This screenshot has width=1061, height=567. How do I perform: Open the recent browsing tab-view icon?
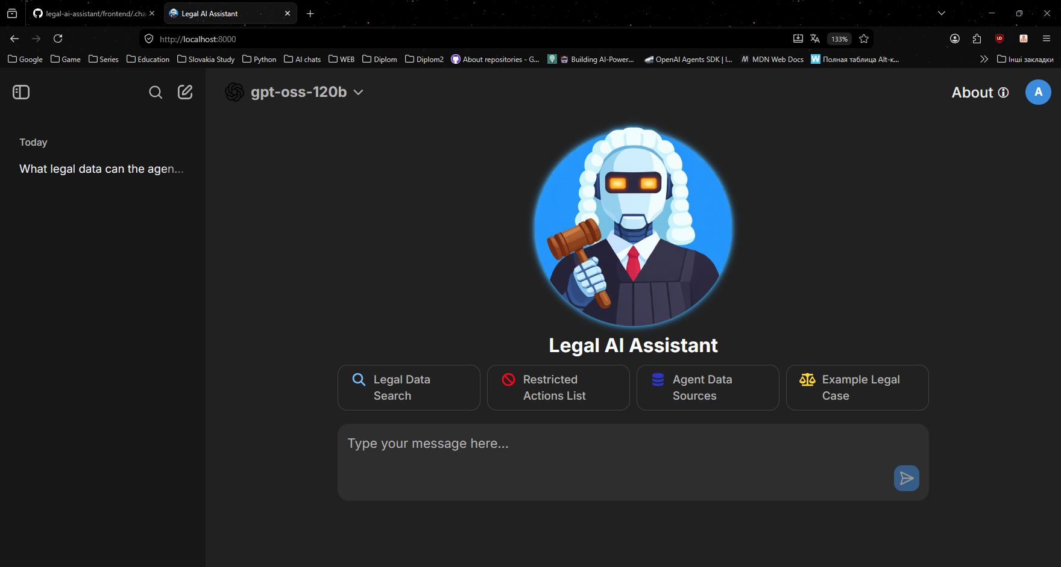[12, 13]
